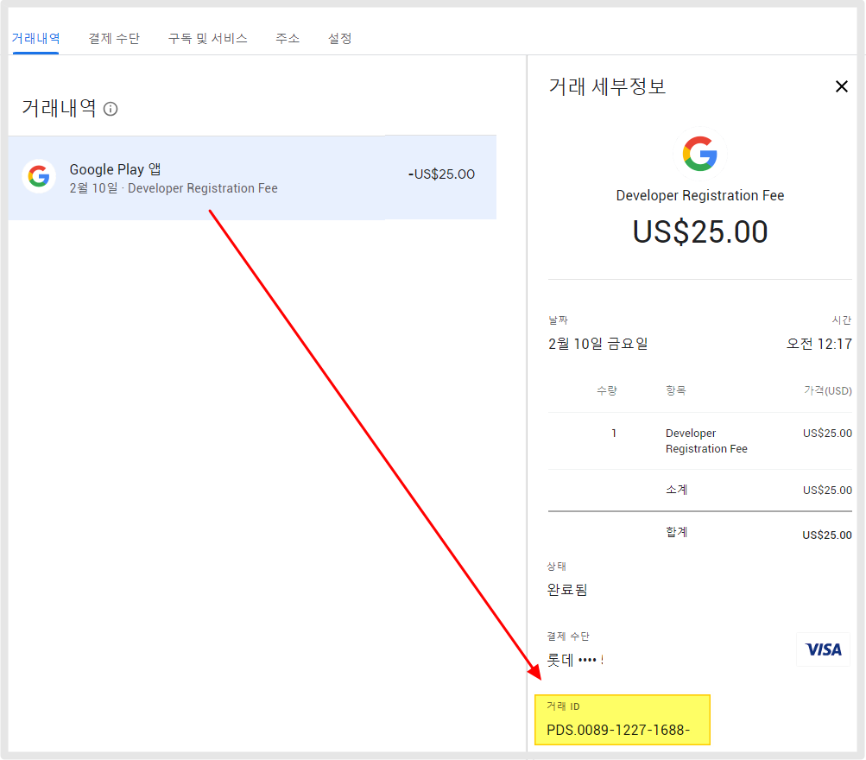The height and width of the screenshot is (760, 866).
Task: Click the Developer Registration Fee line item
Action: (706, 440)
